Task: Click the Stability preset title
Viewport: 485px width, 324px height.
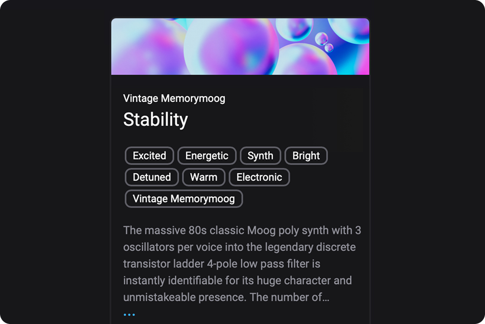Action: pos(155,120)
